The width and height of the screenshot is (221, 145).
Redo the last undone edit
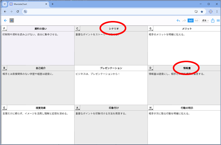point(184,21)
